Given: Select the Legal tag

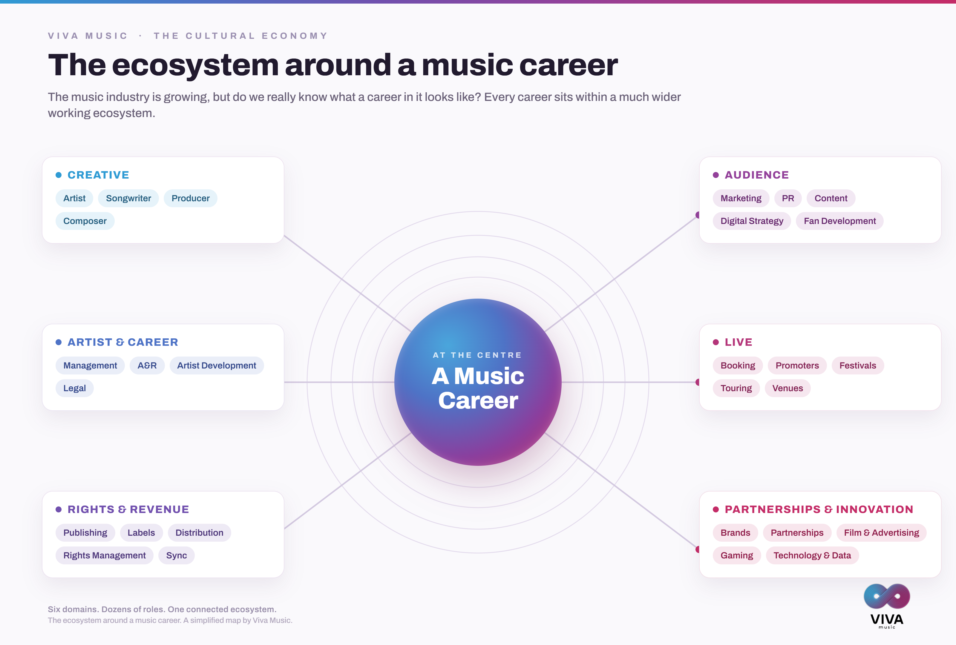Looking at the screenshot, I should [74, 388].
